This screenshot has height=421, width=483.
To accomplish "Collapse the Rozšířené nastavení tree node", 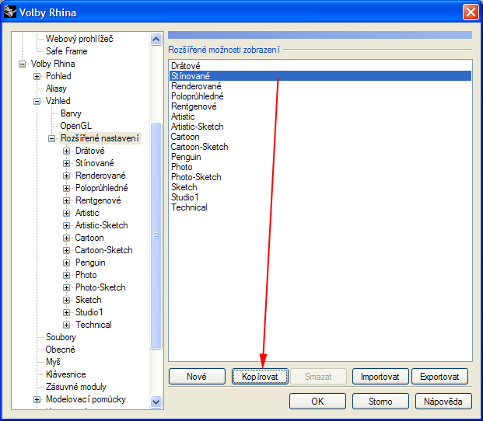I will [x=52, y=138].
